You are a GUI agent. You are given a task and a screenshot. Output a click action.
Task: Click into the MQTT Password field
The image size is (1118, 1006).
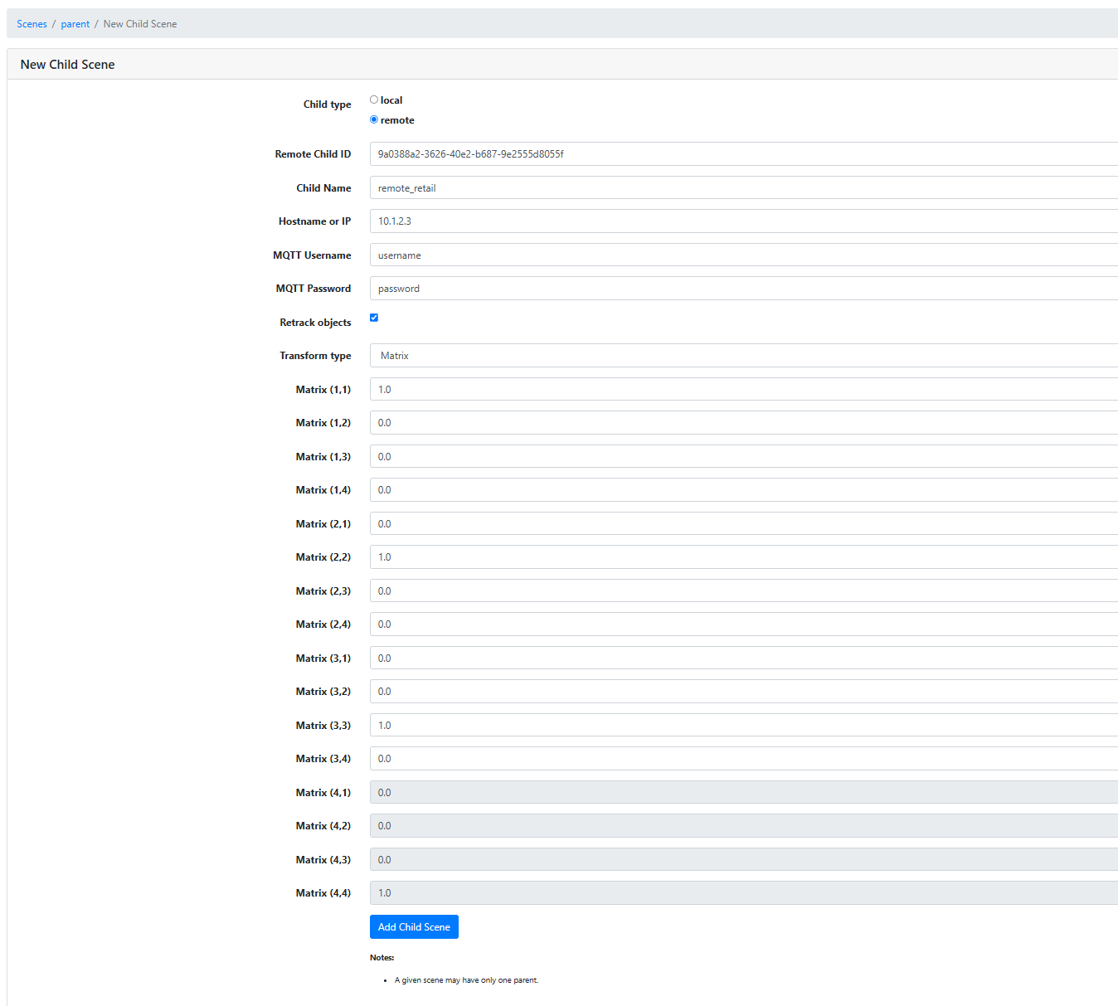click(742, 289)
